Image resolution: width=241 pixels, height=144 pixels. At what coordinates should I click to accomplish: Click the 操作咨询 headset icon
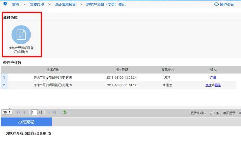[216, 4]
